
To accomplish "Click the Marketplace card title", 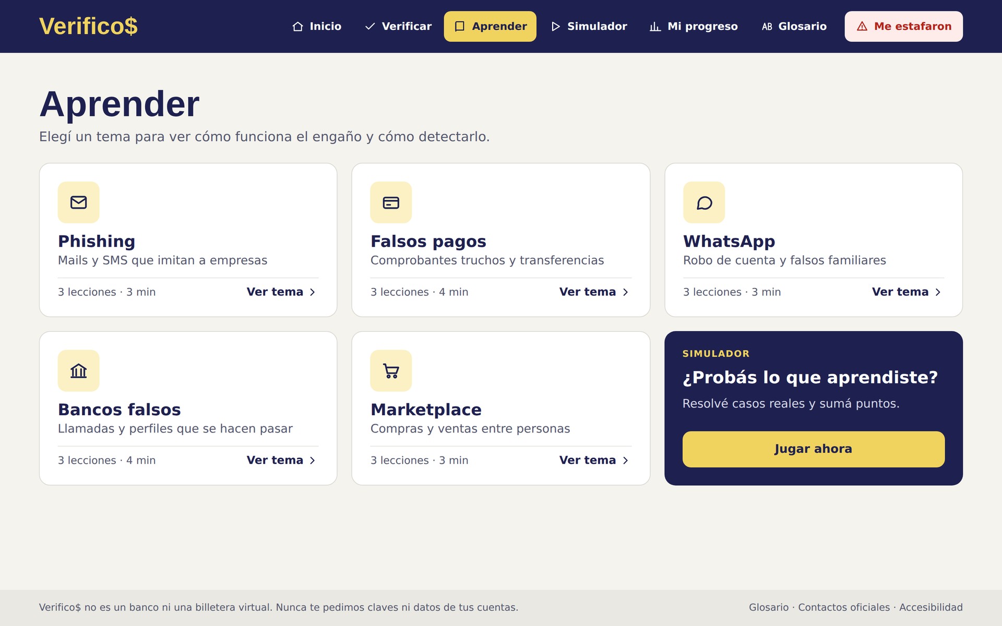I will point(426,410).
